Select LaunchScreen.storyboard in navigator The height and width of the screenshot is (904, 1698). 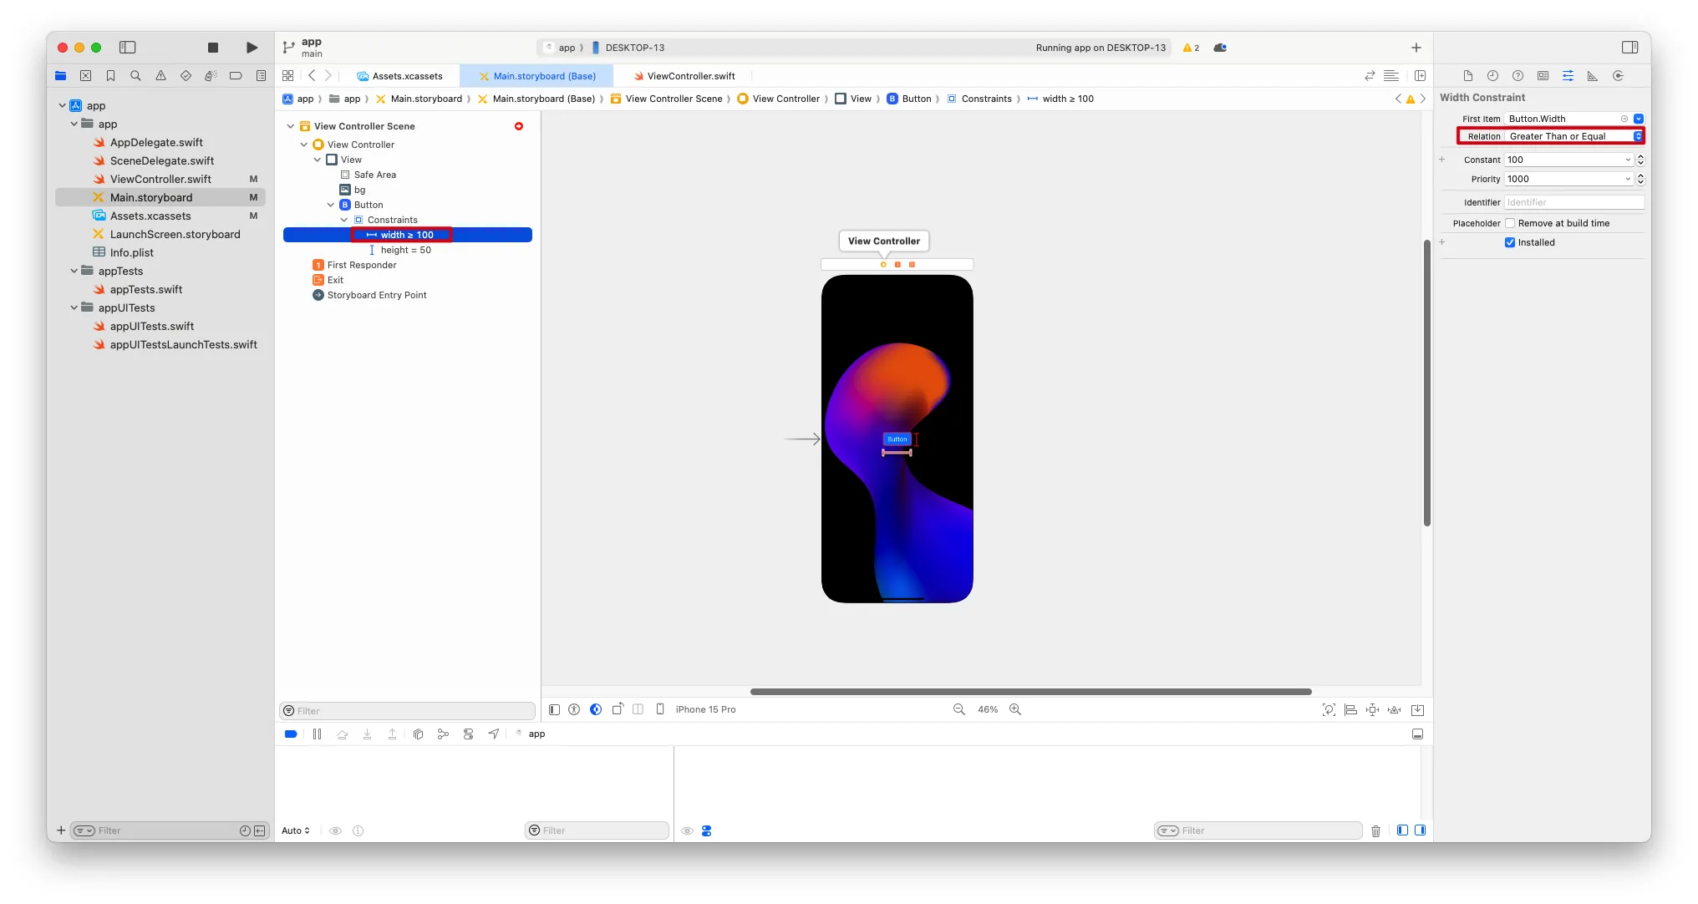click(x=175, y=234)
